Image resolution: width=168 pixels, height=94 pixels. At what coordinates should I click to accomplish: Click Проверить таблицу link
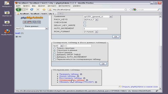pyautogui.click(x=69, y=74)
